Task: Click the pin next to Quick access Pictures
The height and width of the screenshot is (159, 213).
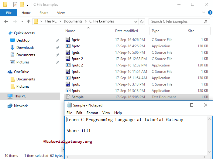Action: coord(58,62)
